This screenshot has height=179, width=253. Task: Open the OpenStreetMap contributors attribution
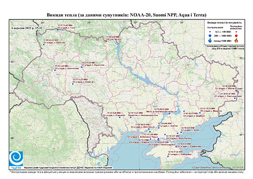(217, 167)
